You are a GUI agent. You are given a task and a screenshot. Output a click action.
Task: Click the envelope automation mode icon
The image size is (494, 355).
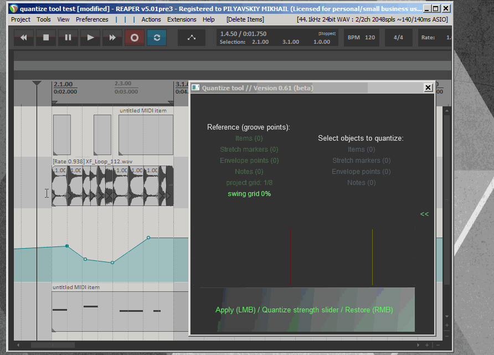pyautogui.click(x=192, y=38)
